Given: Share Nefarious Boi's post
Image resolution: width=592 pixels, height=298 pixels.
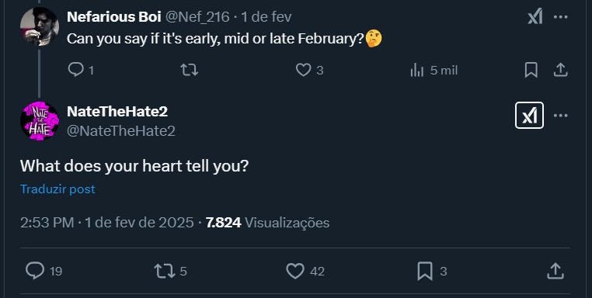Looking at the screenshot, I should 561,70.
